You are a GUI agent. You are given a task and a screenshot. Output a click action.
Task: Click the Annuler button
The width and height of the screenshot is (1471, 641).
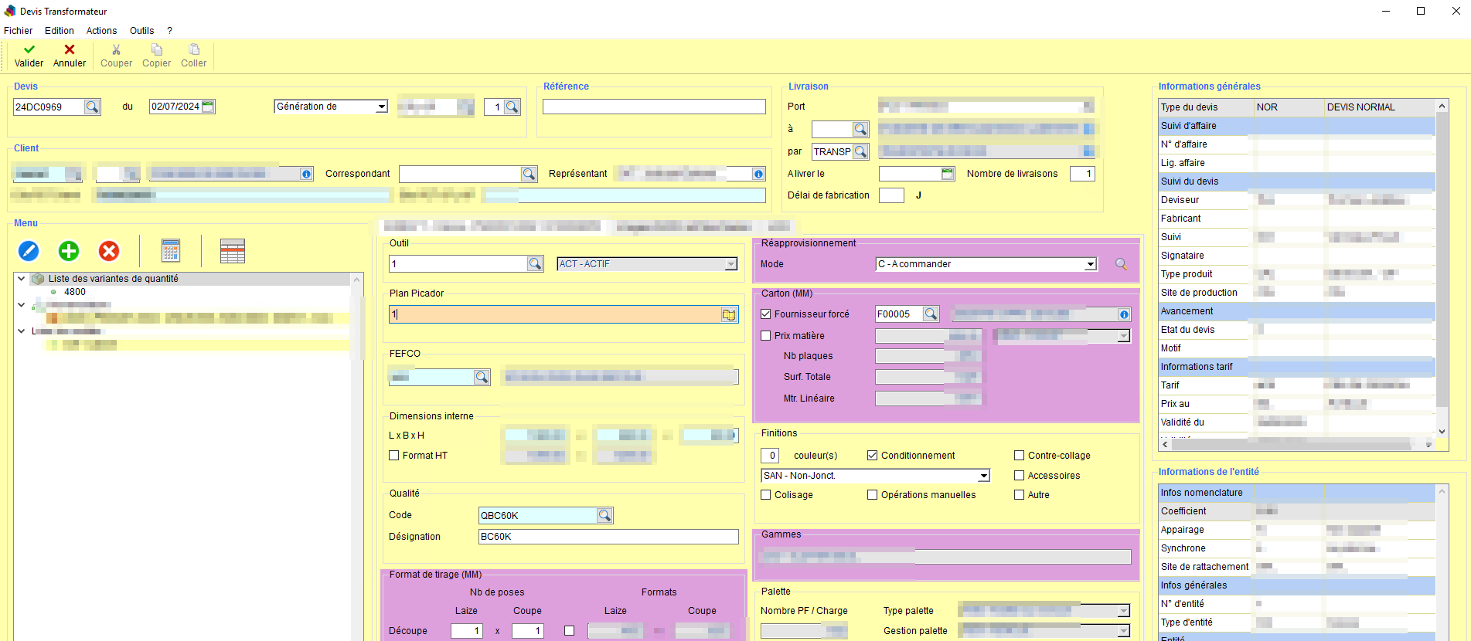pyautogui.click(x=70, y=56)
